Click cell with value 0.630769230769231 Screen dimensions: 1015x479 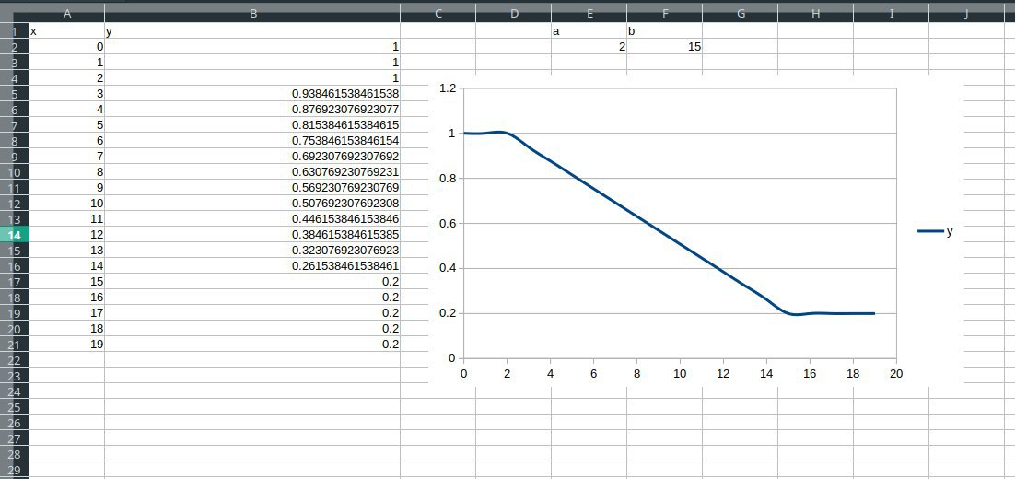(x=252, y=172)
